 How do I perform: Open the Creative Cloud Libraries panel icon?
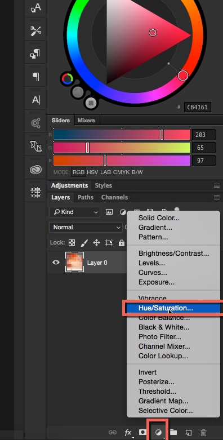[x=36, y=169]
